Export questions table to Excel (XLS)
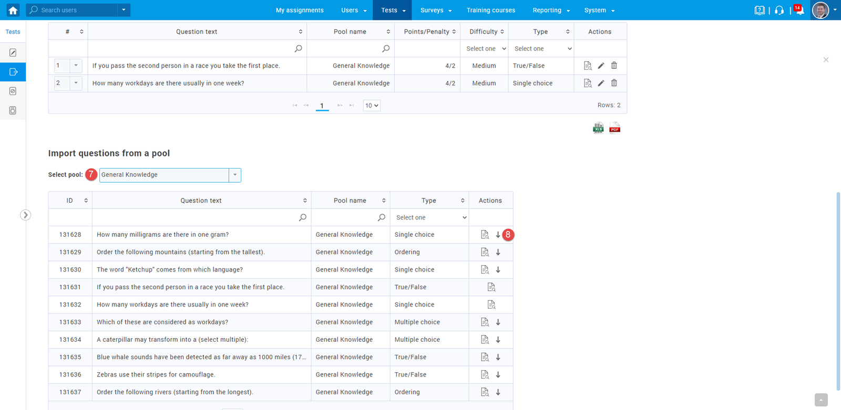Viewport: 841px width, 410px height. [x=598, y=128]
